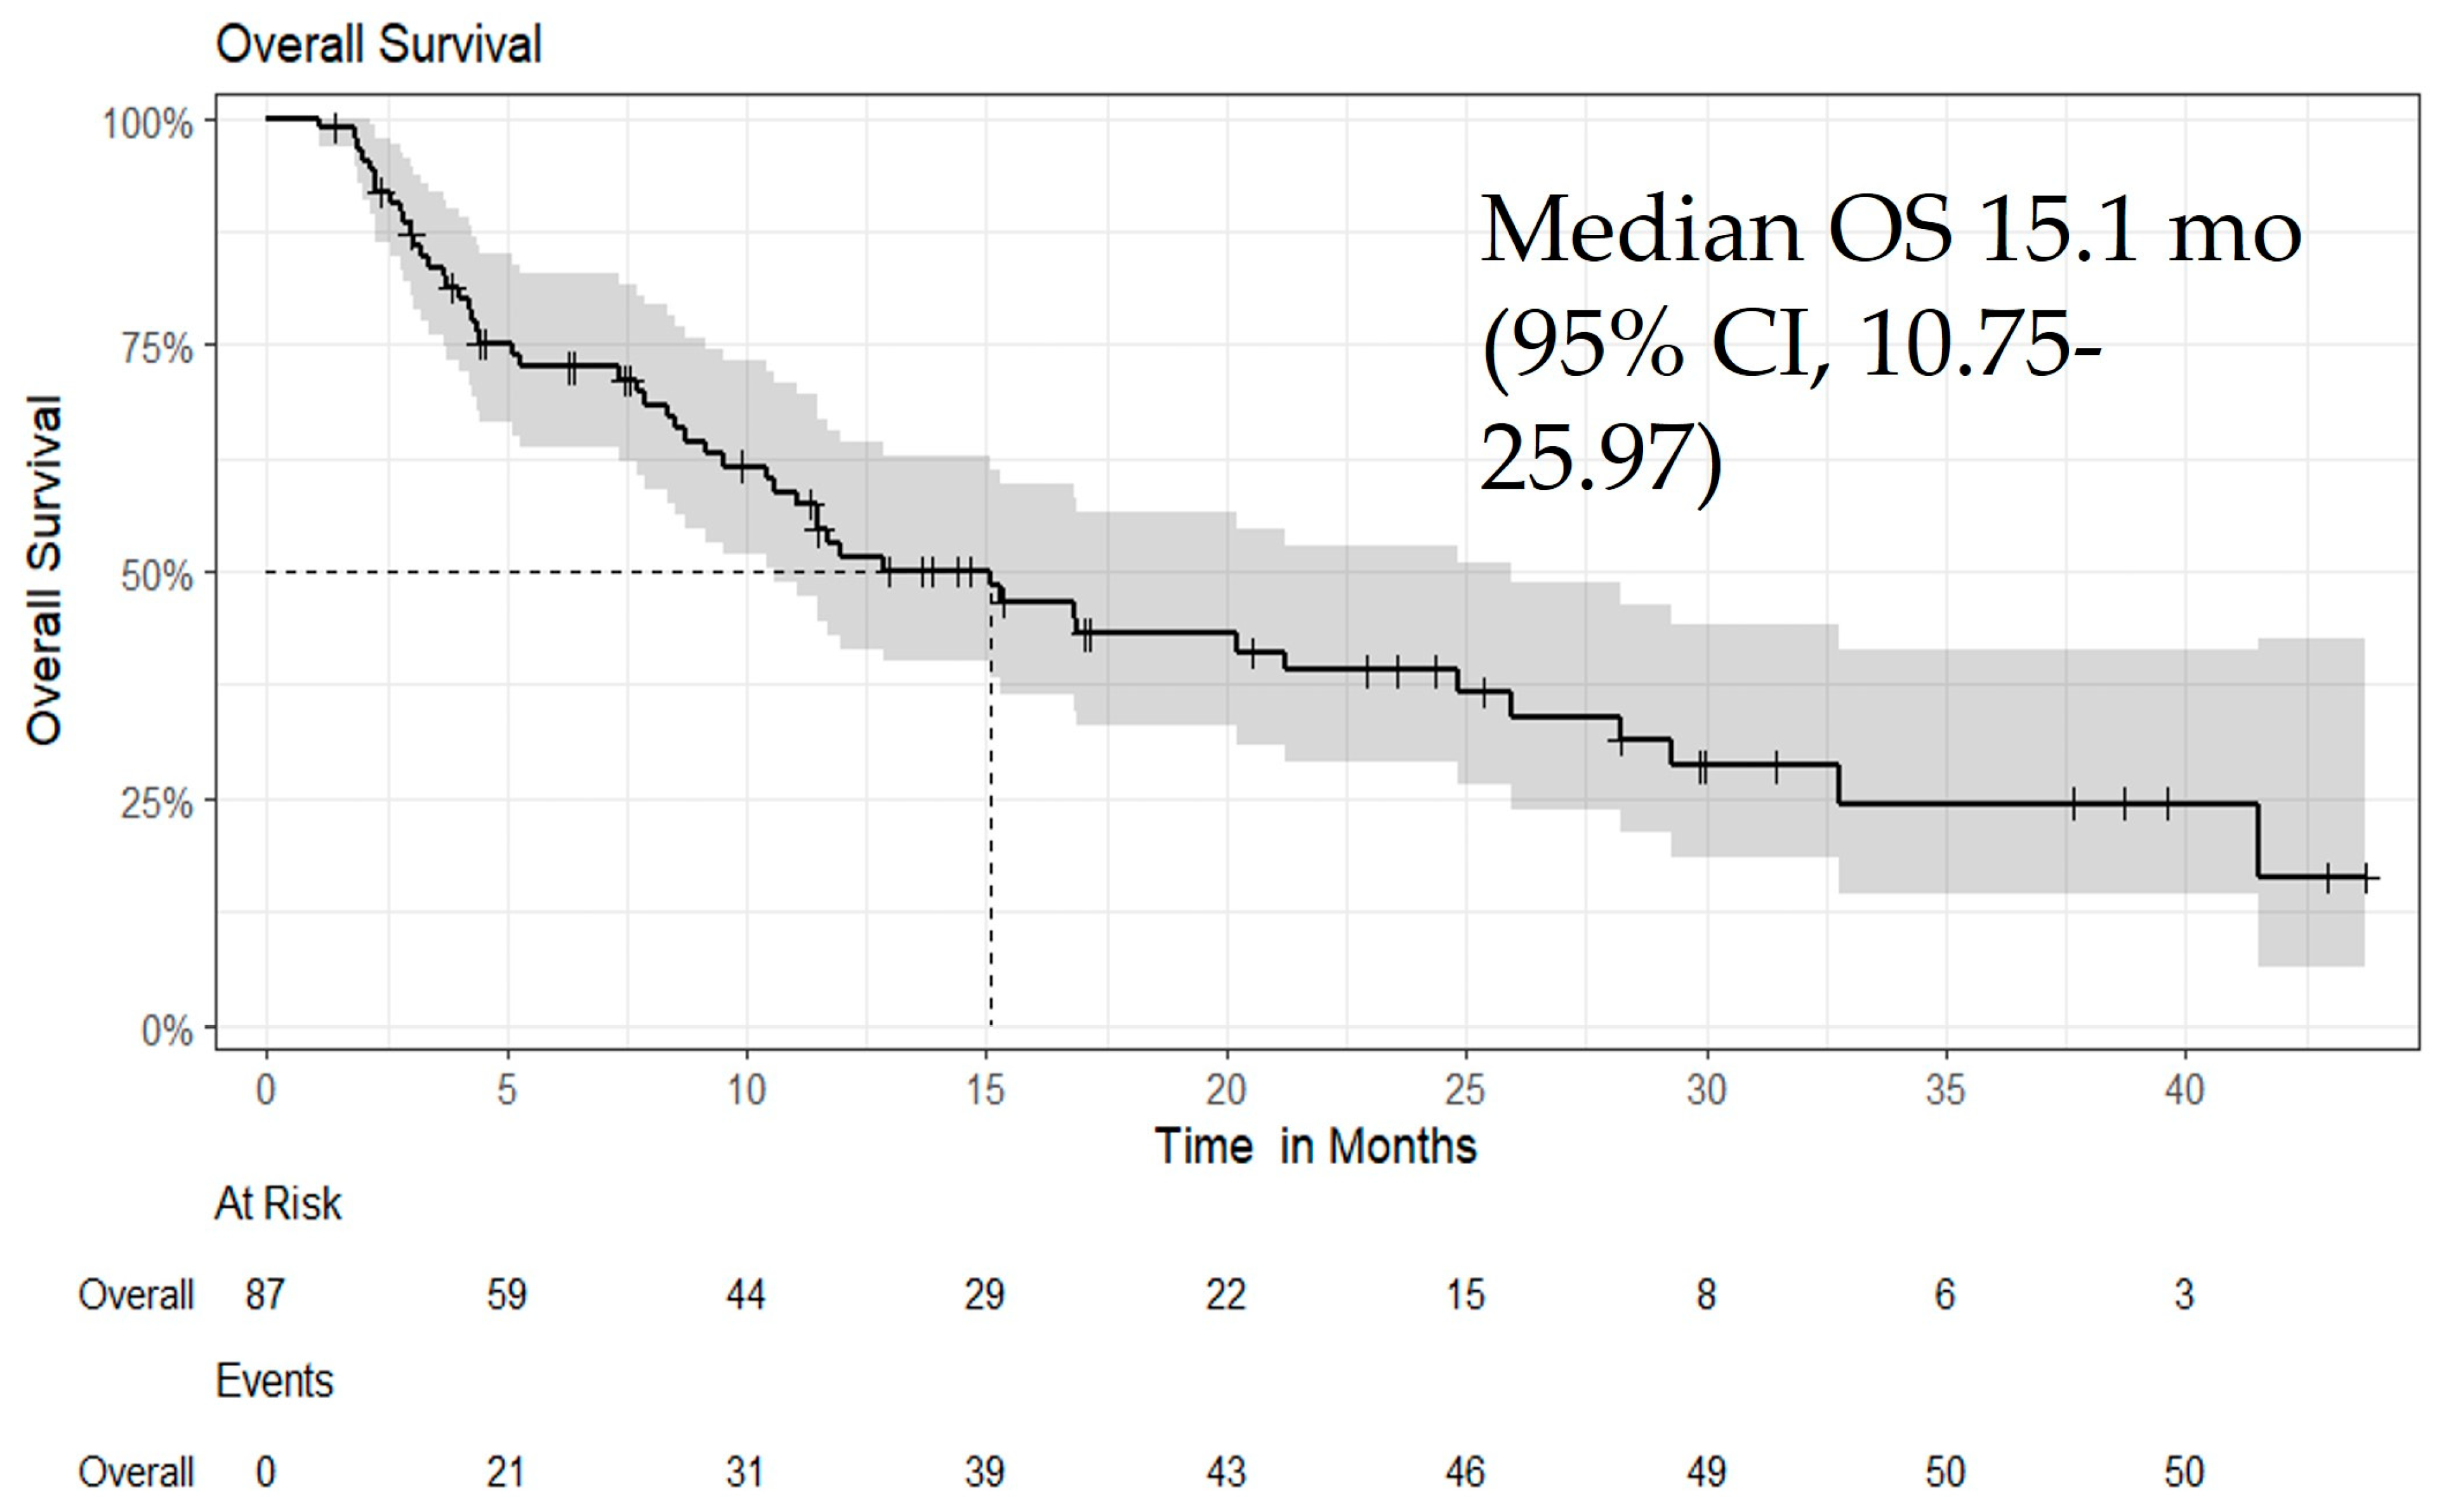Select the 20 tick label on x-axis
Image resolution: width=2444 pixels, height=1512 pixels.
tap(1225, 1090)
